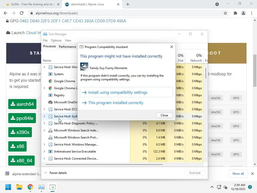
Task: Click Task Manager horizontal scrollbar
Action: pos(104,164)
